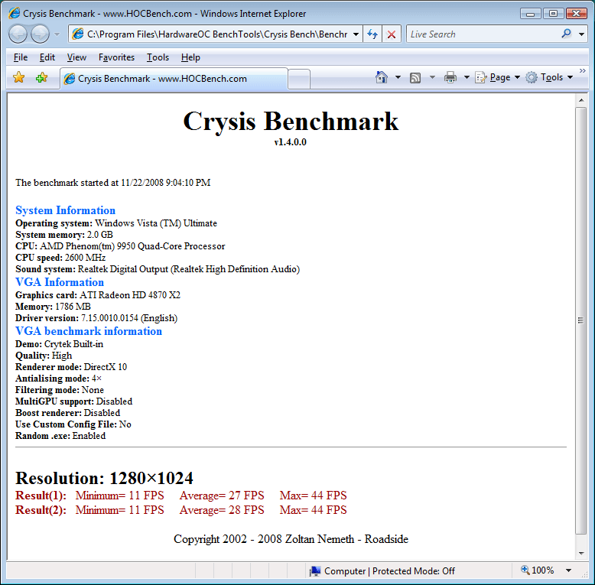Open the Edit menu

(47, 57)
